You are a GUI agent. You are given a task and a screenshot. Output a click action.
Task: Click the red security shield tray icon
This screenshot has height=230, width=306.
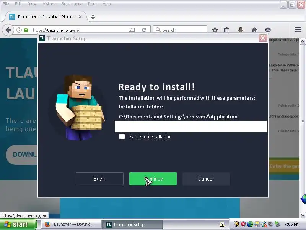[x=243, y=224]
